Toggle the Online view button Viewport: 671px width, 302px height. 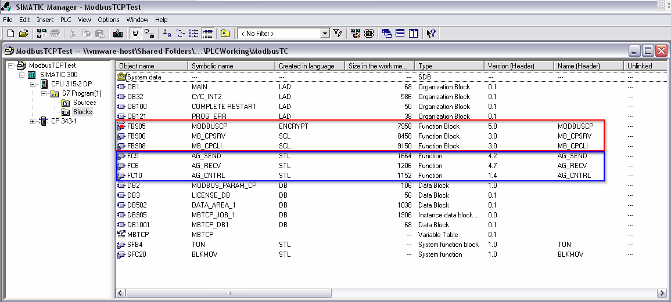(x=149, y=34)
